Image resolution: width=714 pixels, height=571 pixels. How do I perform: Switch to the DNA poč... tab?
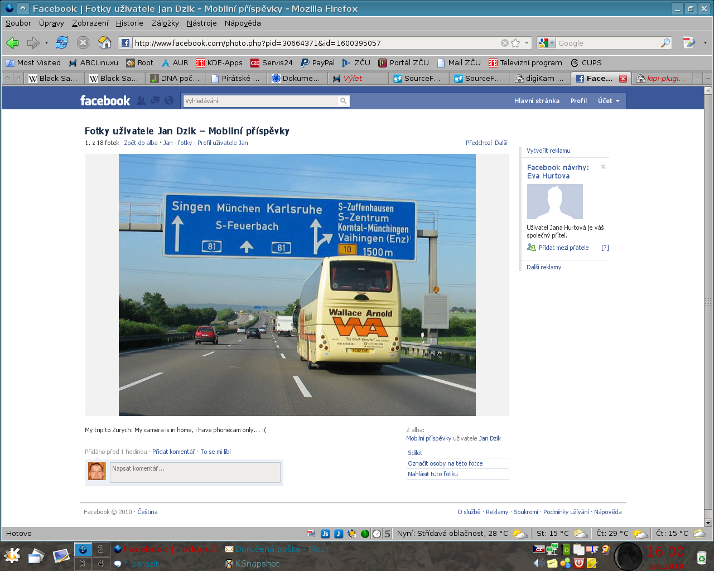175,79
